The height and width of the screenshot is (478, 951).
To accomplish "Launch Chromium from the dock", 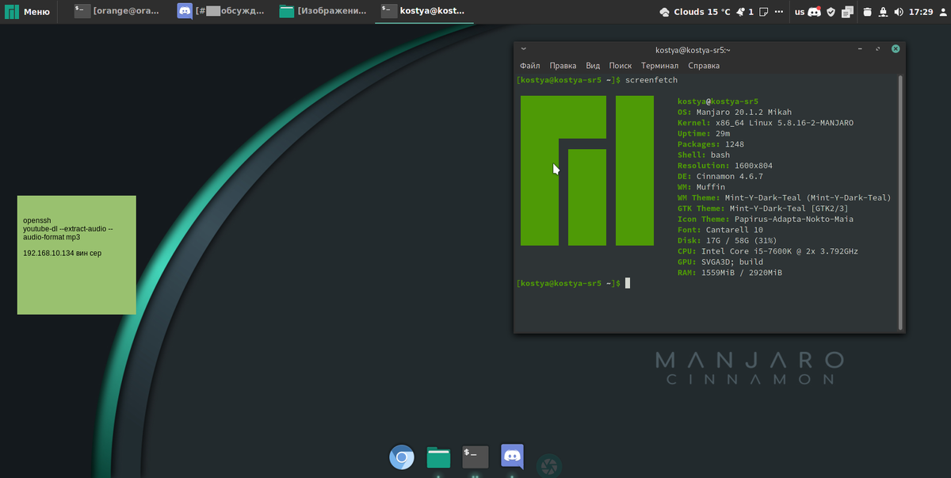I will (x=401, y=457).
